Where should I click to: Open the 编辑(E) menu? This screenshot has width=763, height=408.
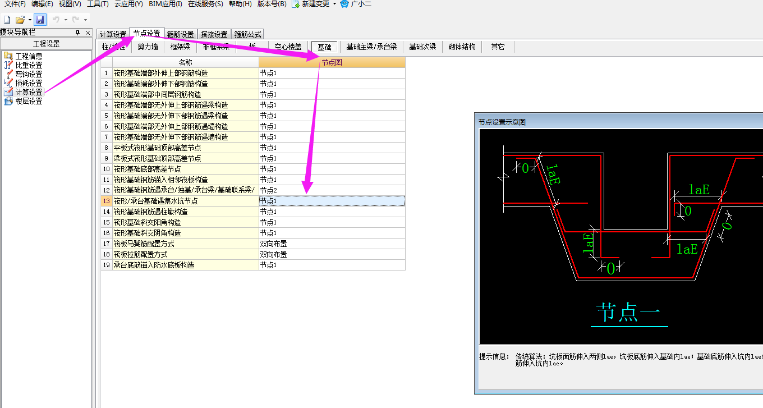(43, 4)
